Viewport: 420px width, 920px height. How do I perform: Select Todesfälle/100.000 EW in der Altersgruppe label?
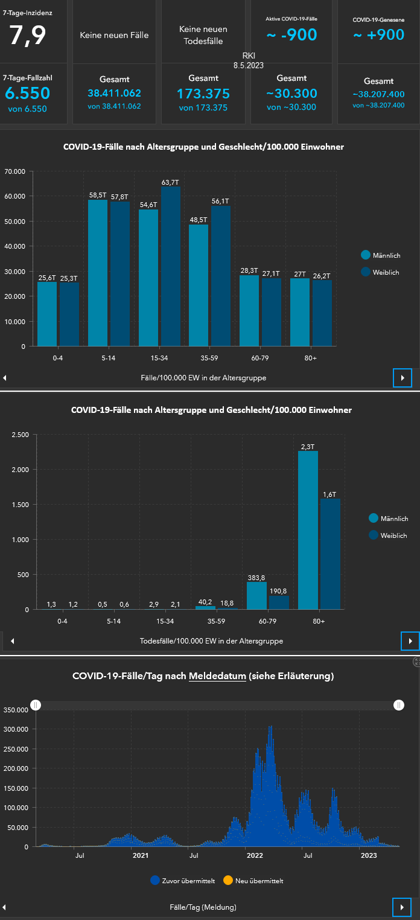click(x=211, y=640)
